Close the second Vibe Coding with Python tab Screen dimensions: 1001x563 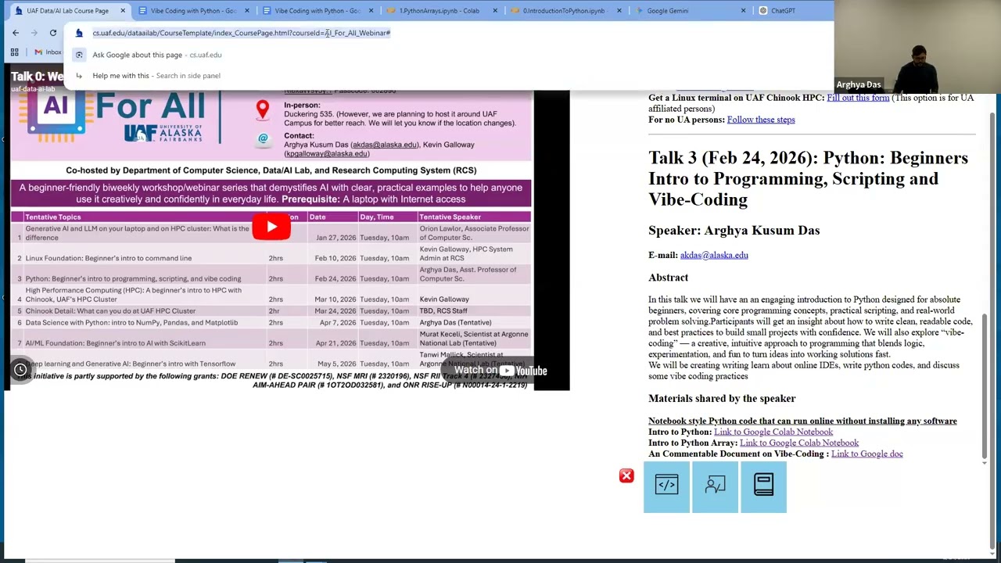click(x=371, y=11)
